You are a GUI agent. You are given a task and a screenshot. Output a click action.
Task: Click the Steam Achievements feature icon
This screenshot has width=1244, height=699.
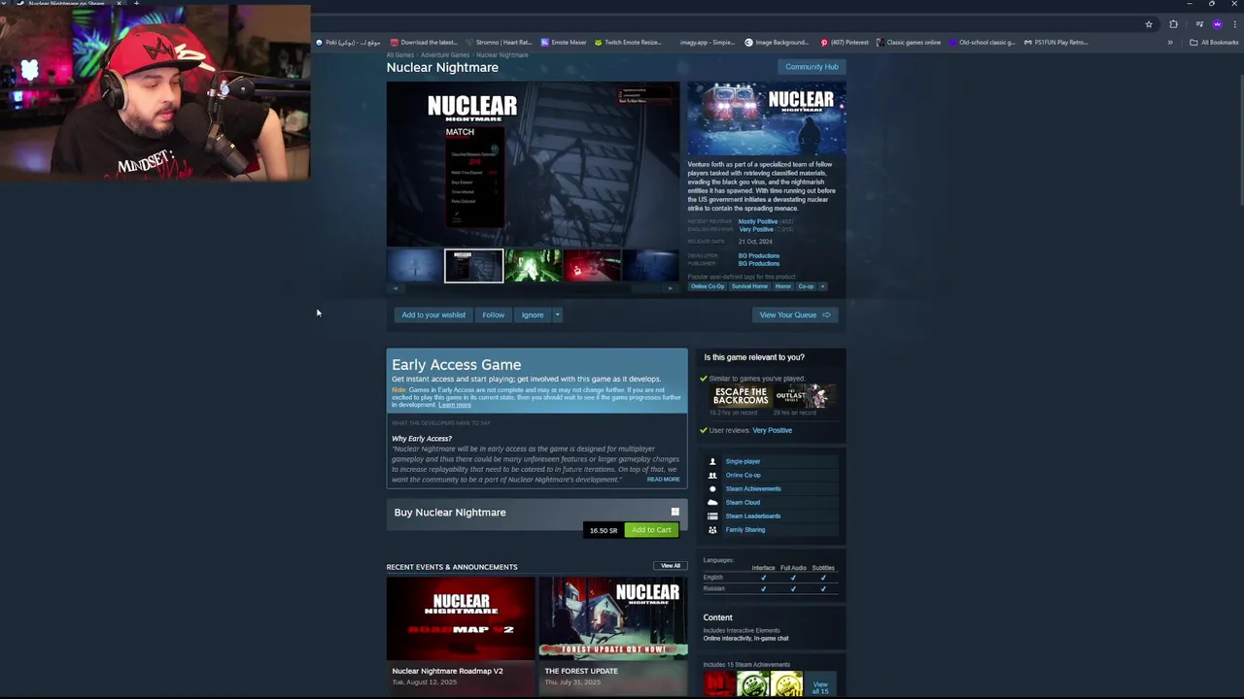pyautogui.click(x=712, y=489)
